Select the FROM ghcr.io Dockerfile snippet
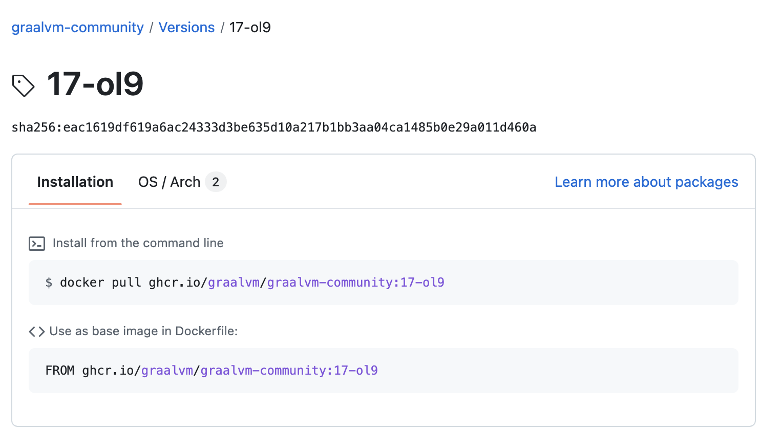Screen dimensions: 761x433 coord(384,371)
